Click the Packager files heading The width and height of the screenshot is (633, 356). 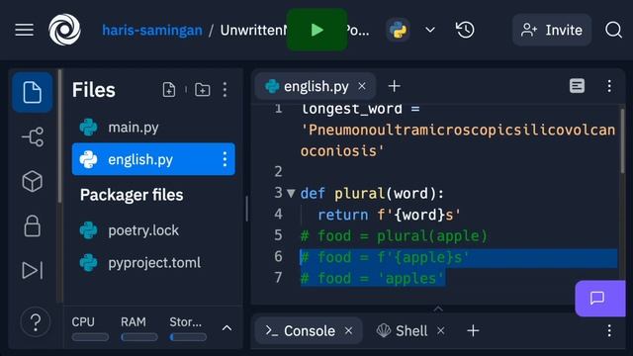click(x=132, y=195)
